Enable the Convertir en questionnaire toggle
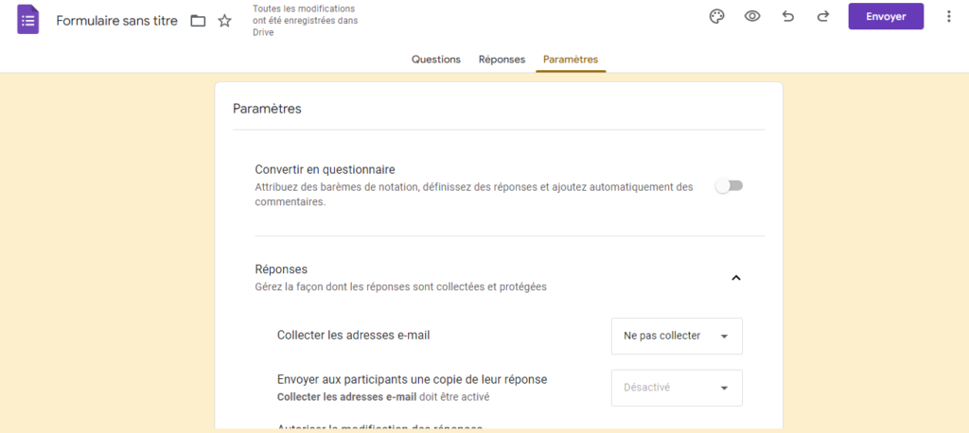Screen dimensions: 969x433 [729, 186]
